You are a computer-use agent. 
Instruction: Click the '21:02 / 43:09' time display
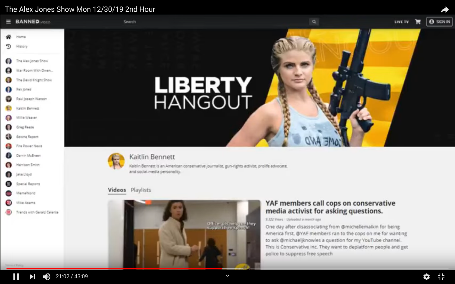72,276
